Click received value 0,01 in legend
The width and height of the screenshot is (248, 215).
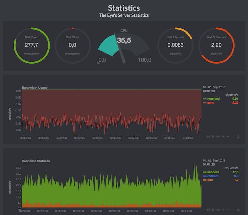pyautogui.click(x=235, y=99)
